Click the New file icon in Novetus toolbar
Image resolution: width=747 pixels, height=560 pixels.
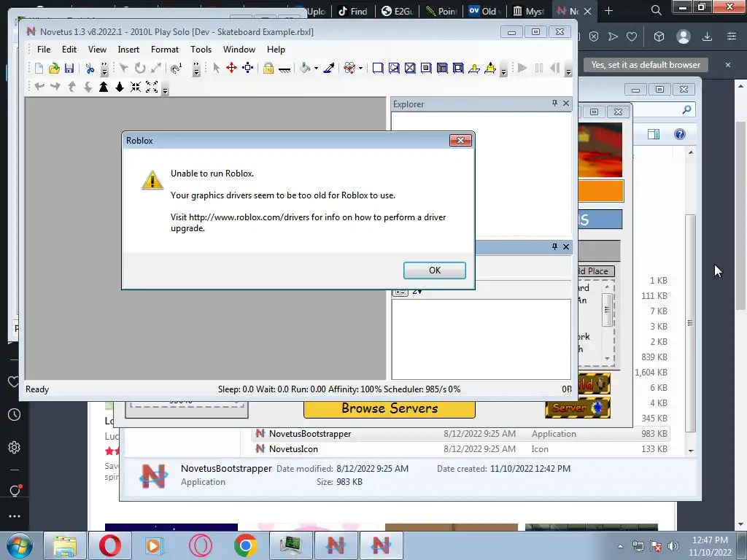click(x=39, y=68)
